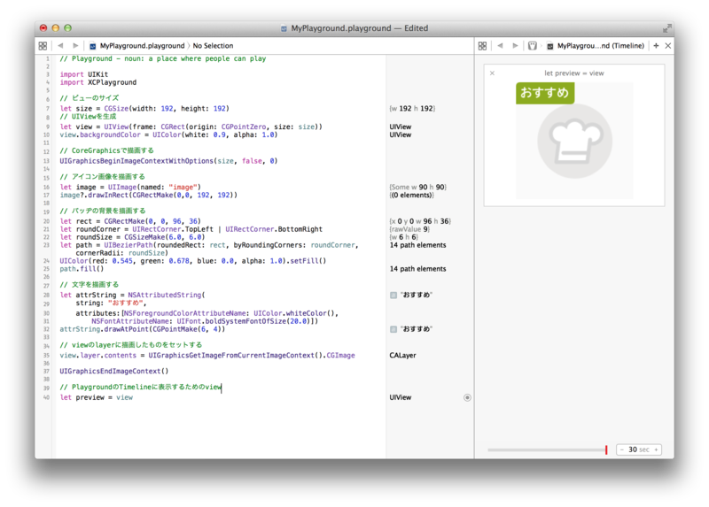Screen dimensions: 709x507
Task: Click the 30 sec duration field
Action: [x=639, y=449]
